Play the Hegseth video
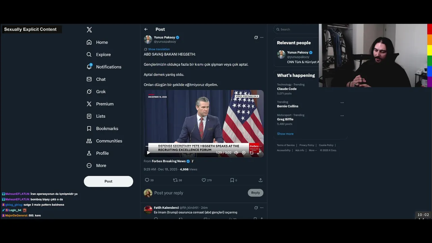 coord(148,153)
